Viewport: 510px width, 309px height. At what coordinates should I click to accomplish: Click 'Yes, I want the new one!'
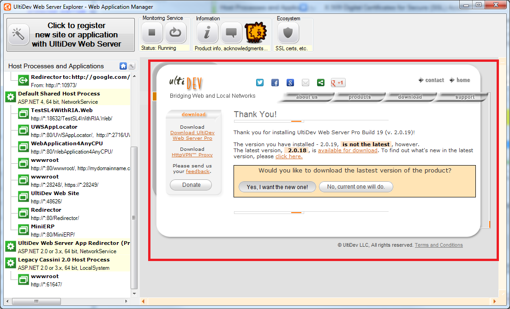coord(277,187)
